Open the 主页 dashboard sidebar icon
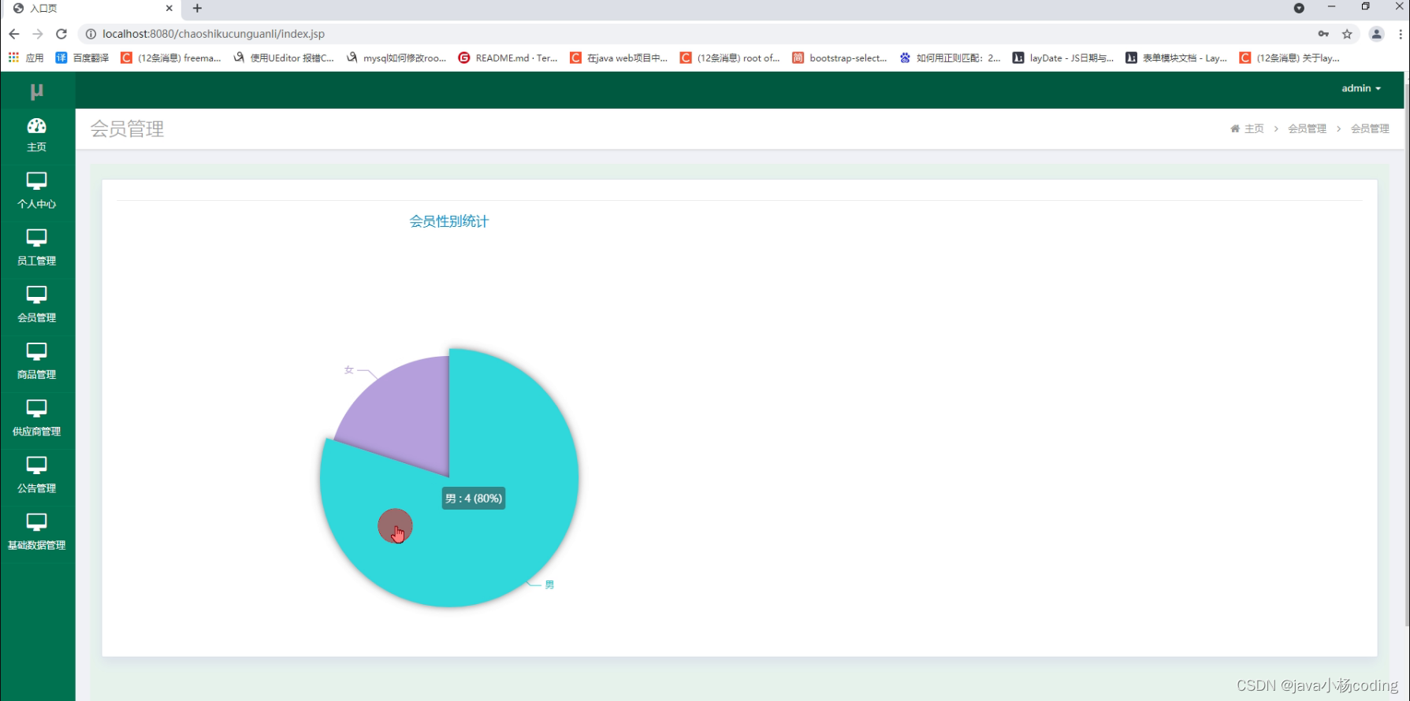Screen dimensions: 1410x701 click(37, 135)
